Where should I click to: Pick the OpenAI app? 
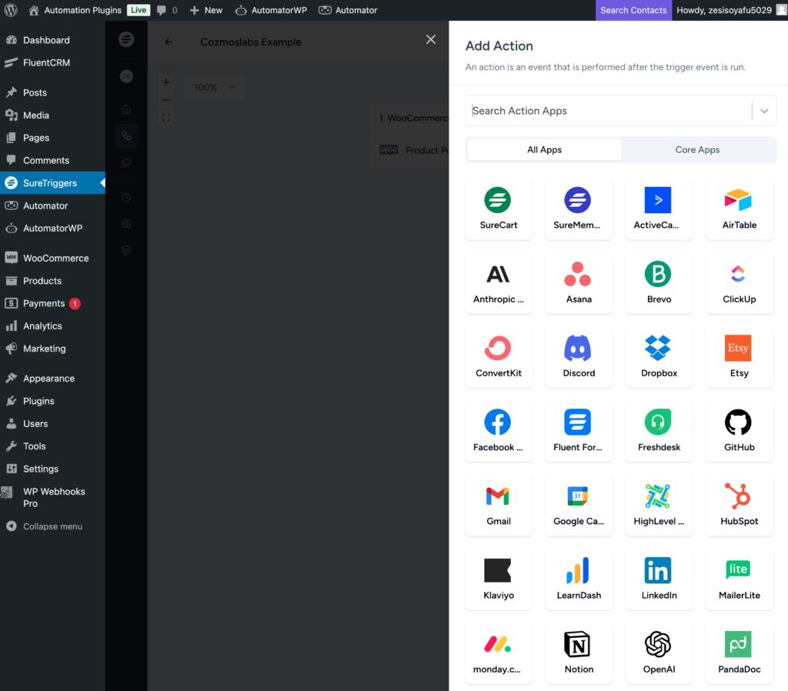[x=659, y=653]
